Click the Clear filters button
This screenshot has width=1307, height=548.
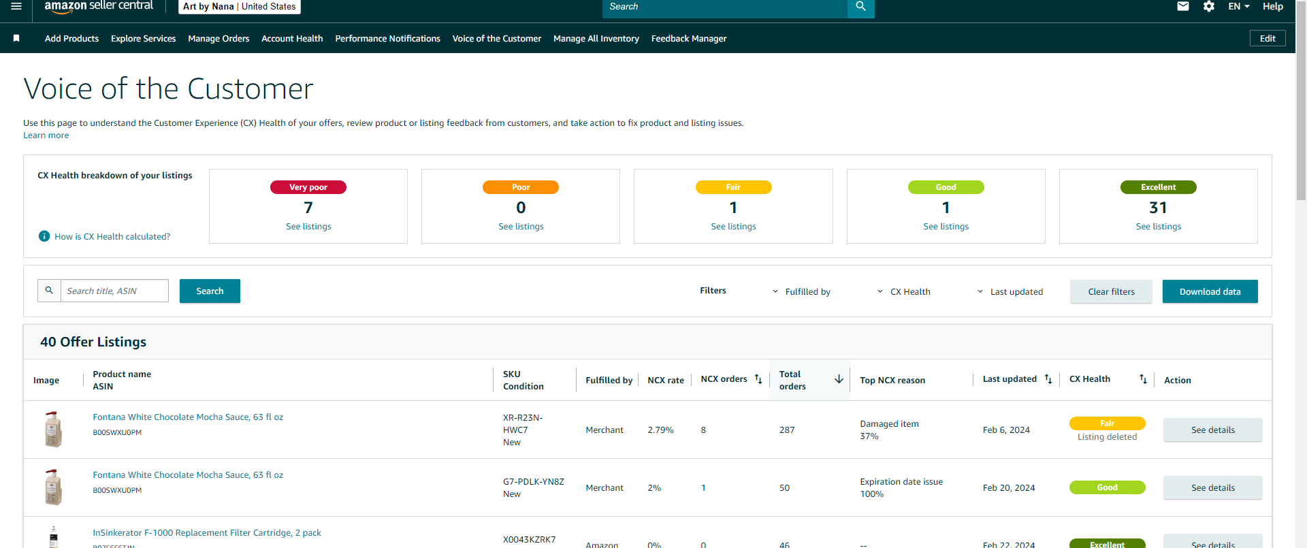1111,291
